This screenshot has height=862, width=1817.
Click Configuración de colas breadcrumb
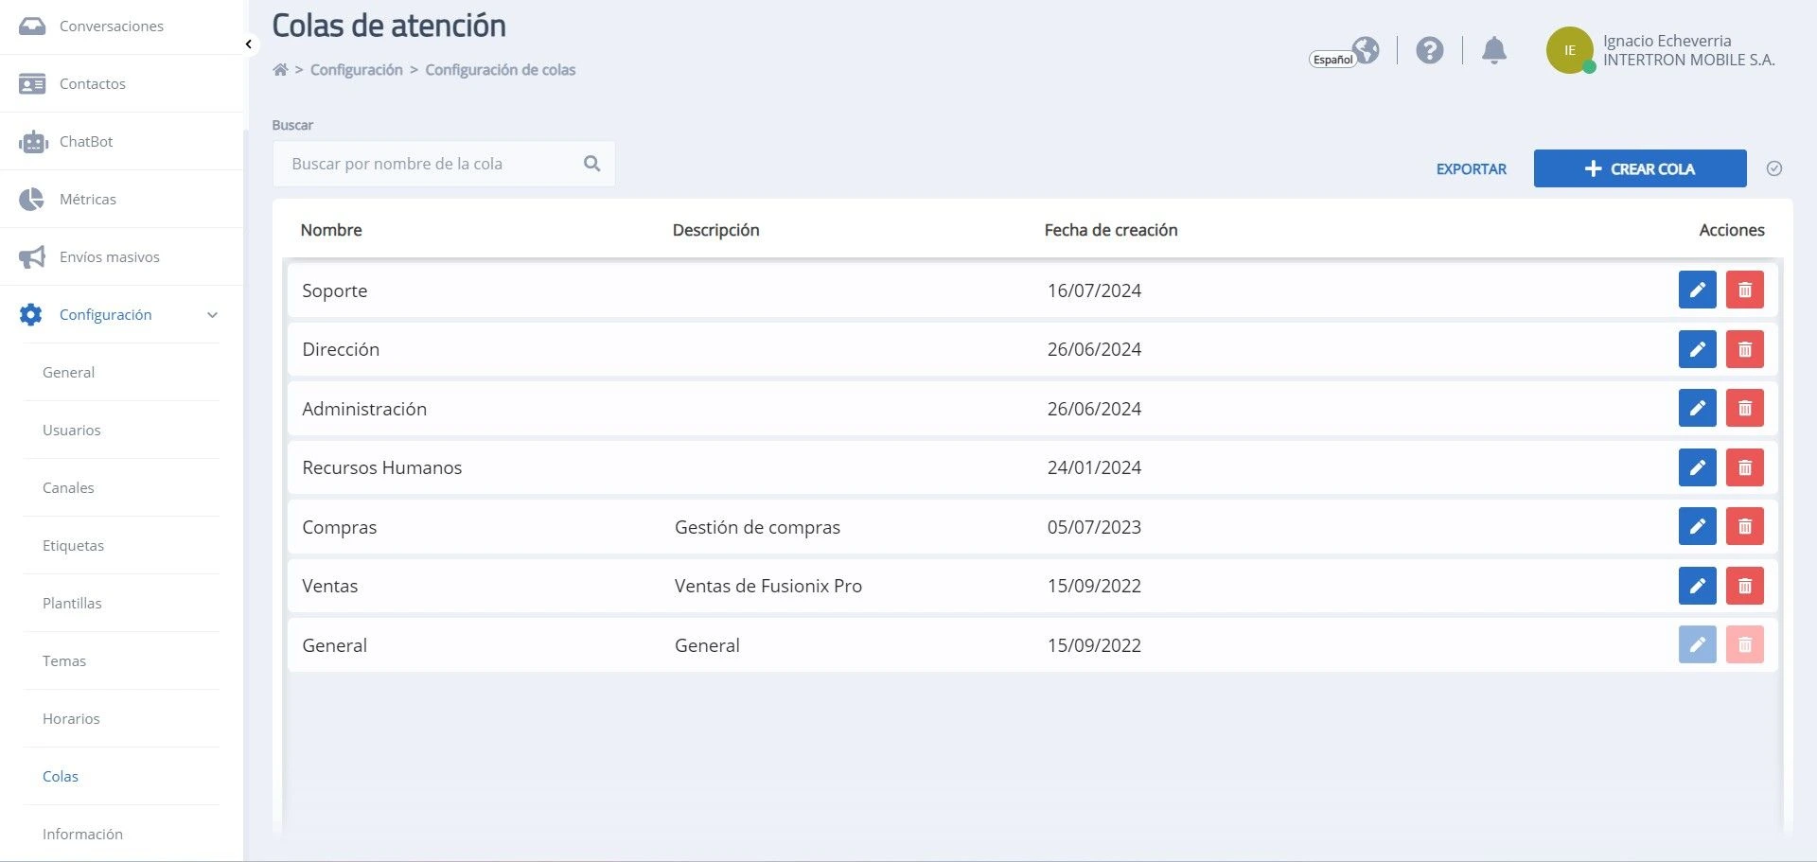click(x=500, y=70)
